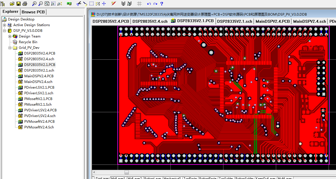Viewport: 336px width, 179px height.
Task: Open the MainDSPV2.4.PCB document tab
Action: click(272, 21)
